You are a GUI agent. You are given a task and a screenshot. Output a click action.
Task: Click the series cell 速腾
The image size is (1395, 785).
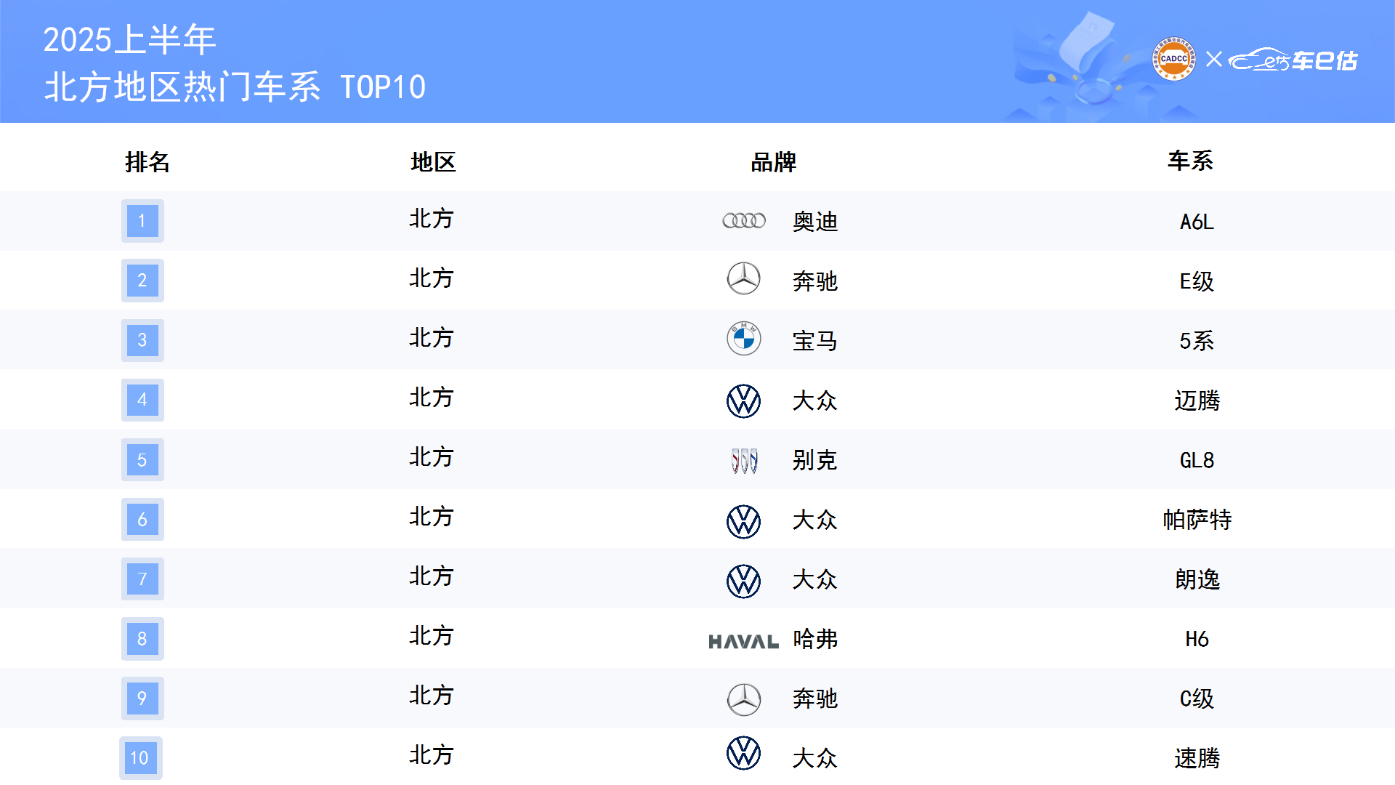coord(1197,758)
